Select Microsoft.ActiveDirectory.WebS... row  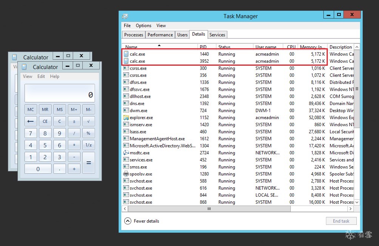tap(238, 145)
